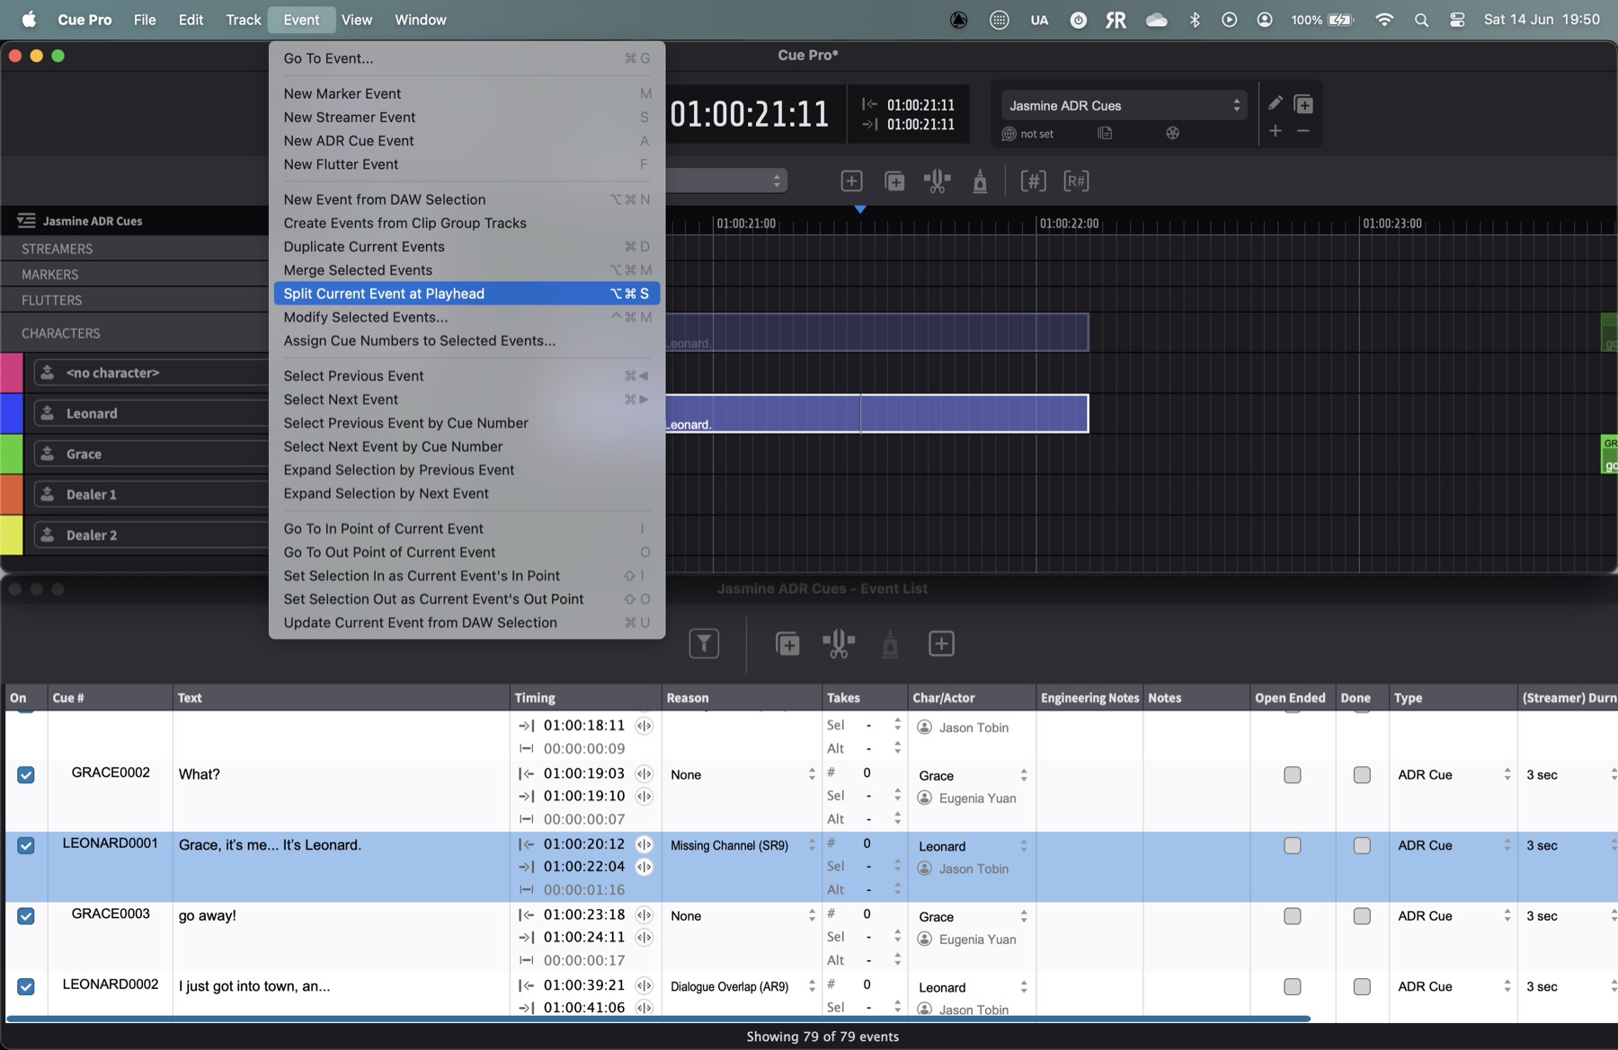
Task: Open the Reason dropdown for GRACE0002
Action: (x=742, y=774)
